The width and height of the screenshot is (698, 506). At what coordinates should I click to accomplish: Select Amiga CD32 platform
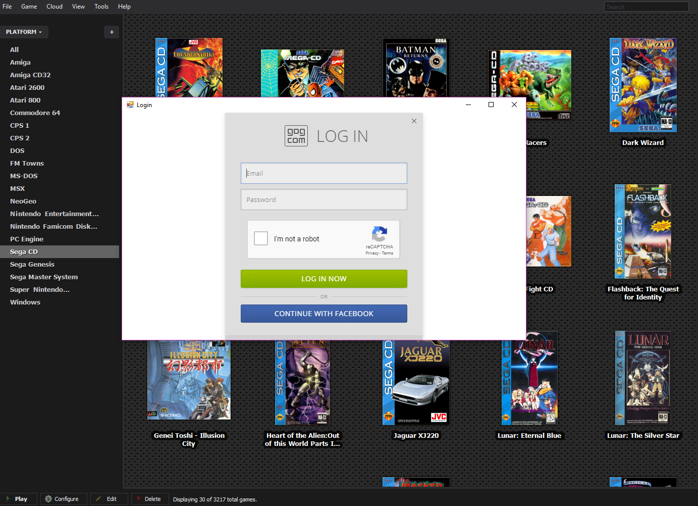coord(60,75)
